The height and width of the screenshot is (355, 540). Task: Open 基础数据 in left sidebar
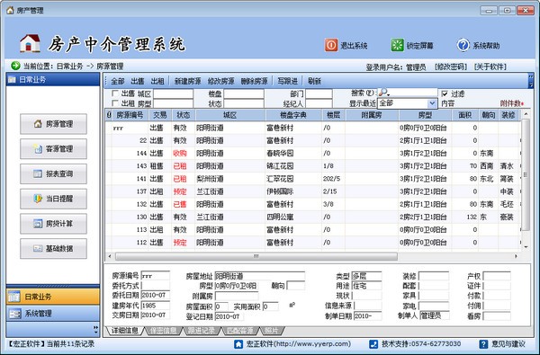tap(53, 248)
